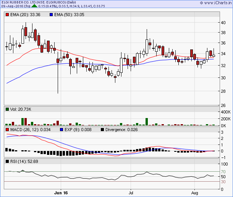Click the EMA (20): 33.36 label
Viewport: 233px width, 197px height.
coord(25,15)
